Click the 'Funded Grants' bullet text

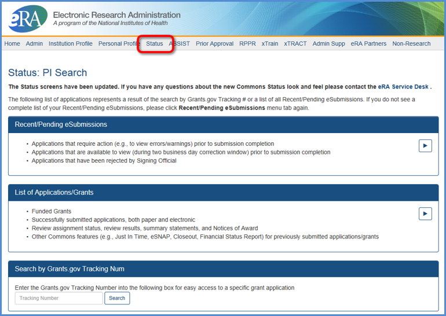coord(52,211)
